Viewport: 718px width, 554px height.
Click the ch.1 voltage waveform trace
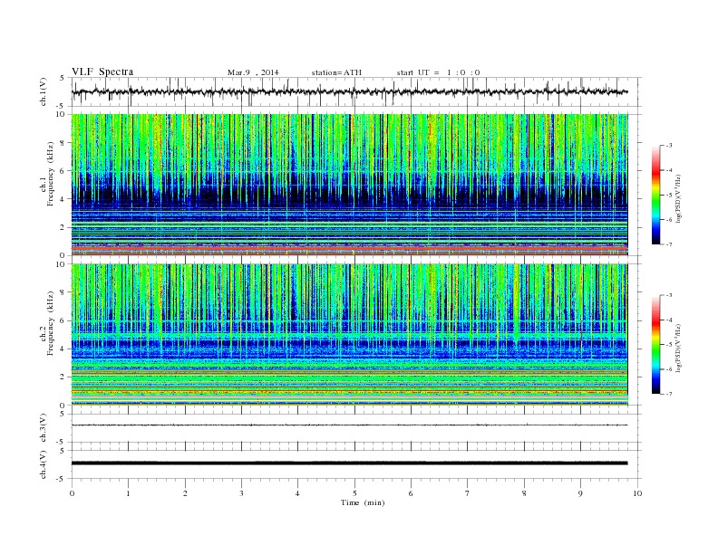[x=349, y=91]
